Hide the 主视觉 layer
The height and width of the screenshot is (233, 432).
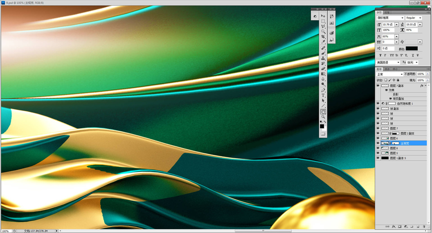(x=378, y=143)
